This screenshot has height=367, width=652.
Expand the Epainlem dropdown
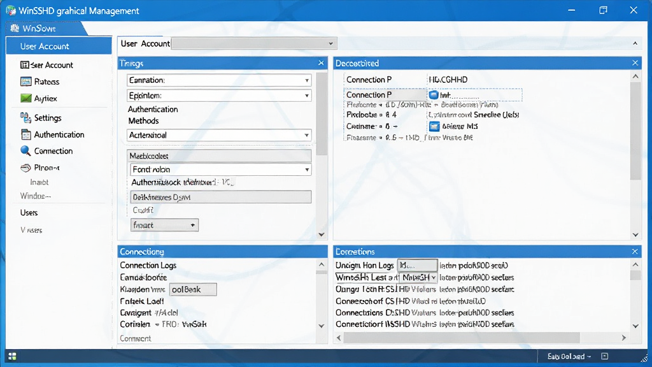click(219, 96)
